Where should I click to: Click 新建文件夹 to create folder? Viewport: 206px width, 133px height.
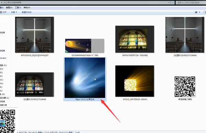(26, 12)
